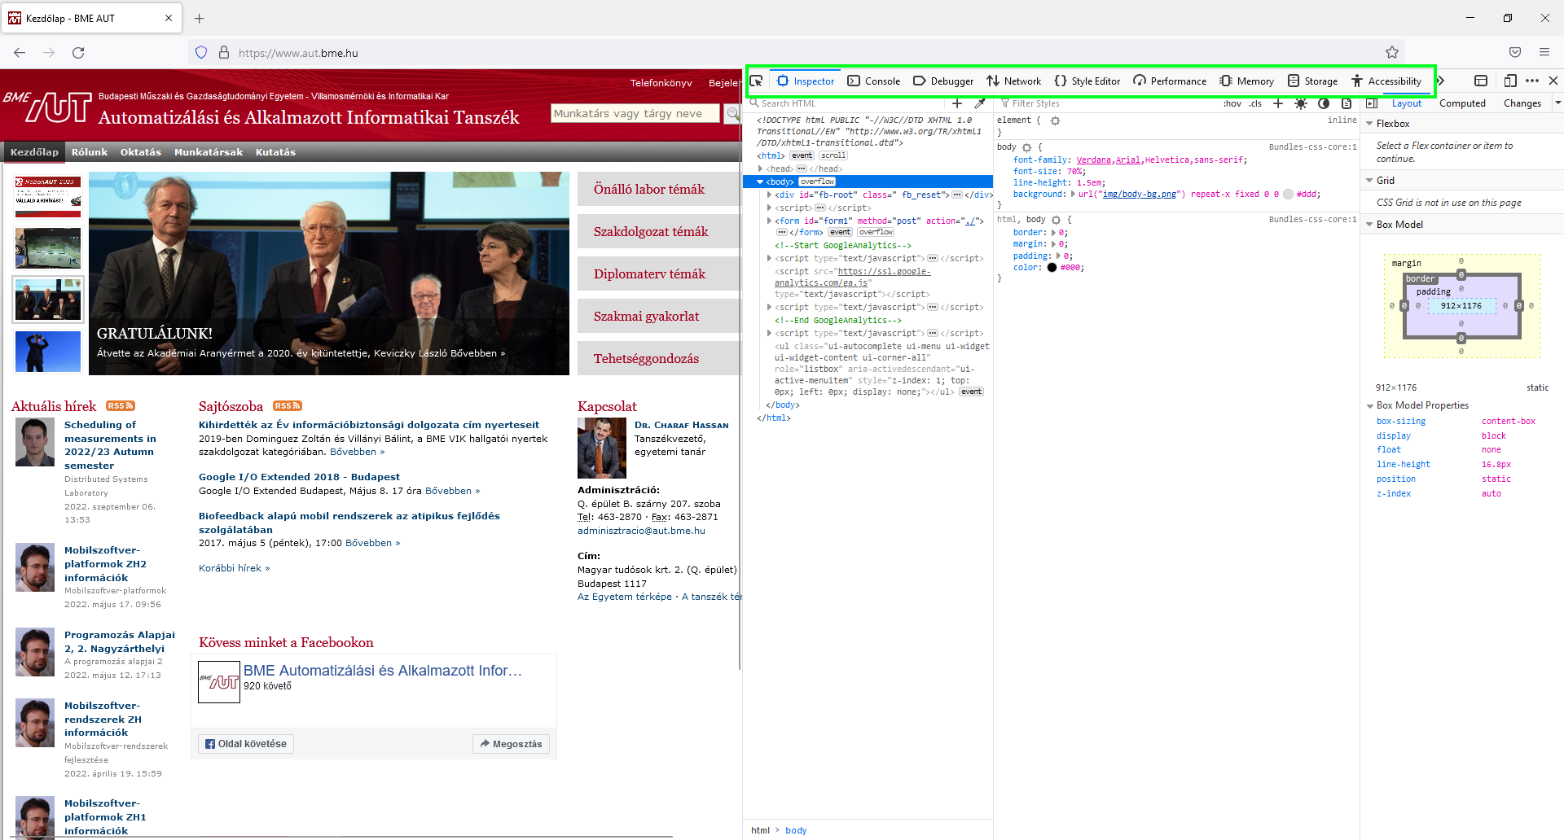1564x840 pixels.
Task: Open the Changes sidebar tab
Action: [1522, 103]
